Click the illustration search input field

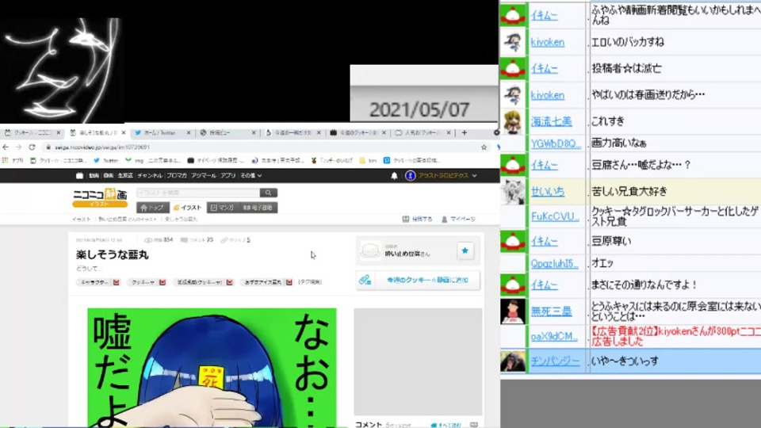(x=198, y=193)
